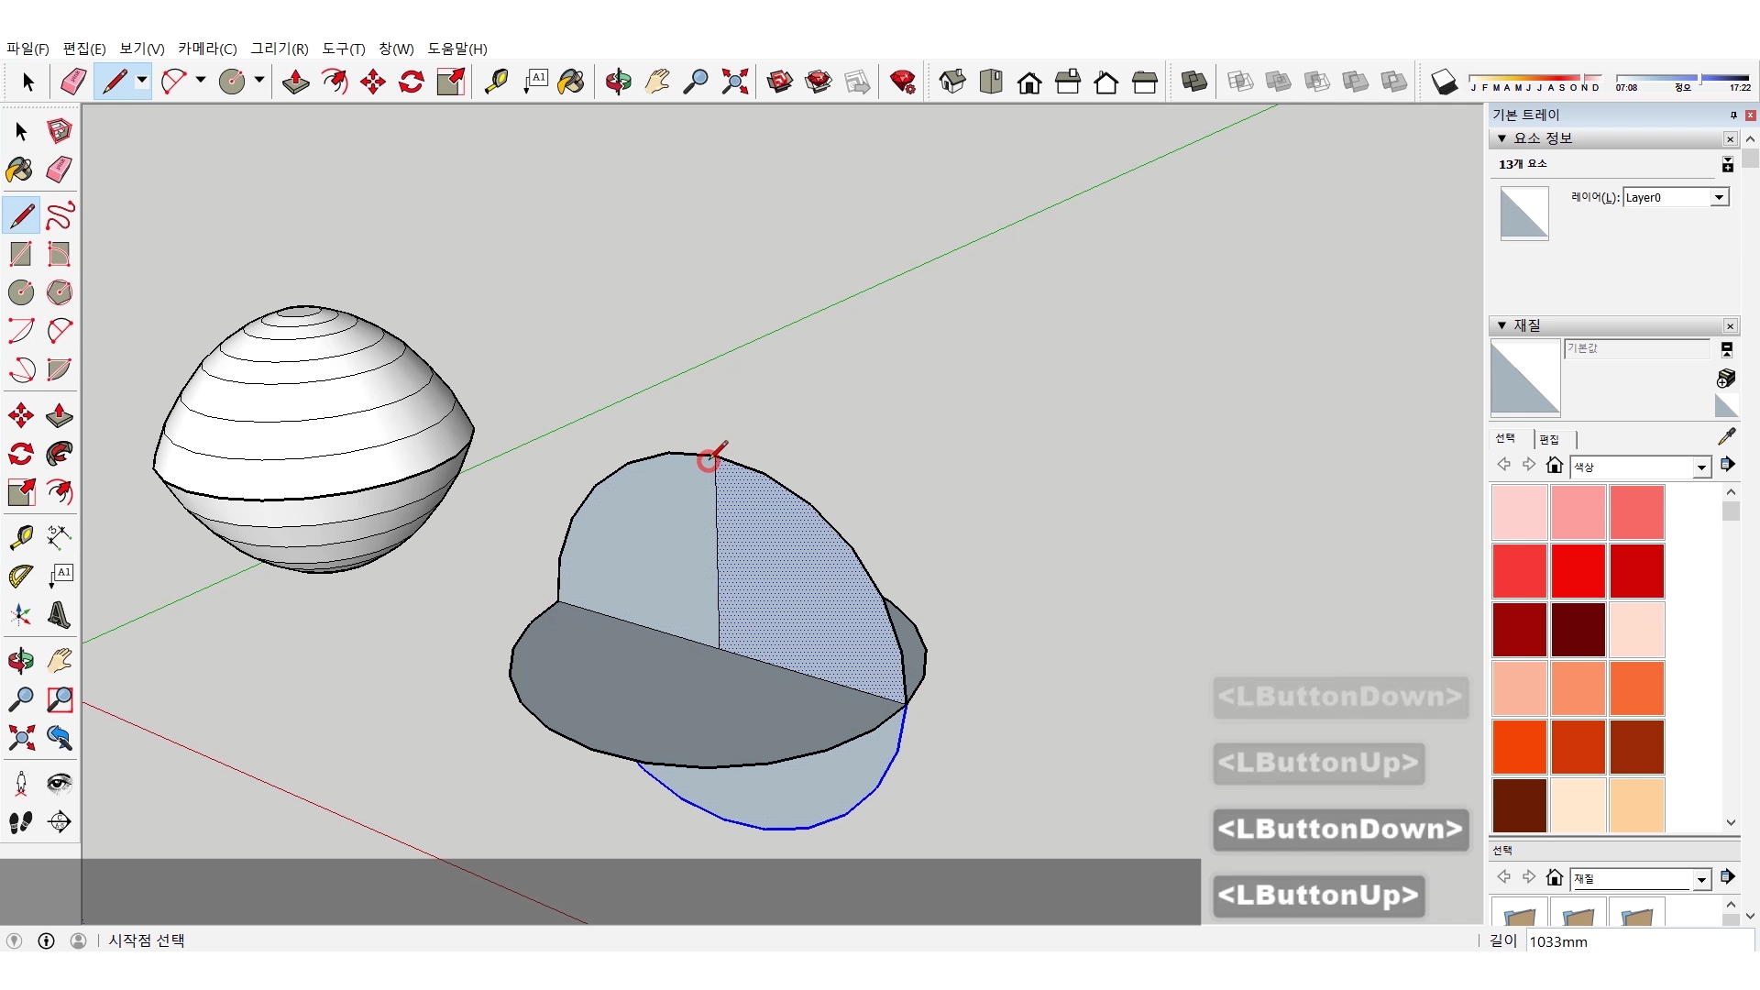
Task: Open the 색상 material collection dropdown
Action: point(1701,467)
